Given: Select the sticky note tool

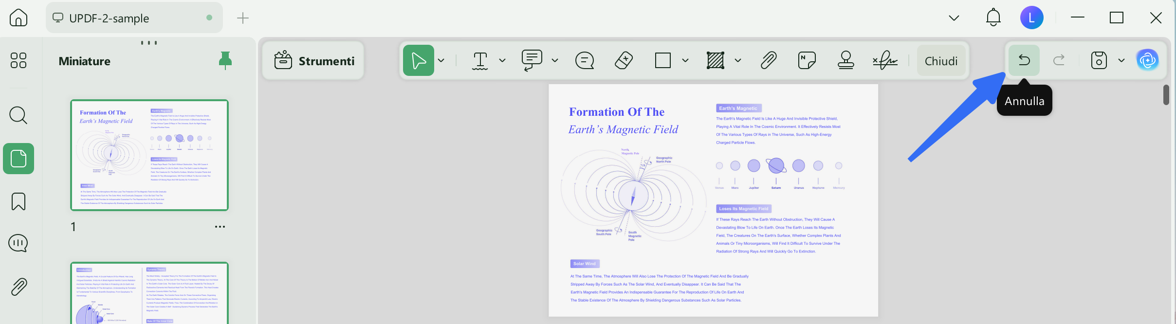Looking at the screenshot, I should point(807,61).
